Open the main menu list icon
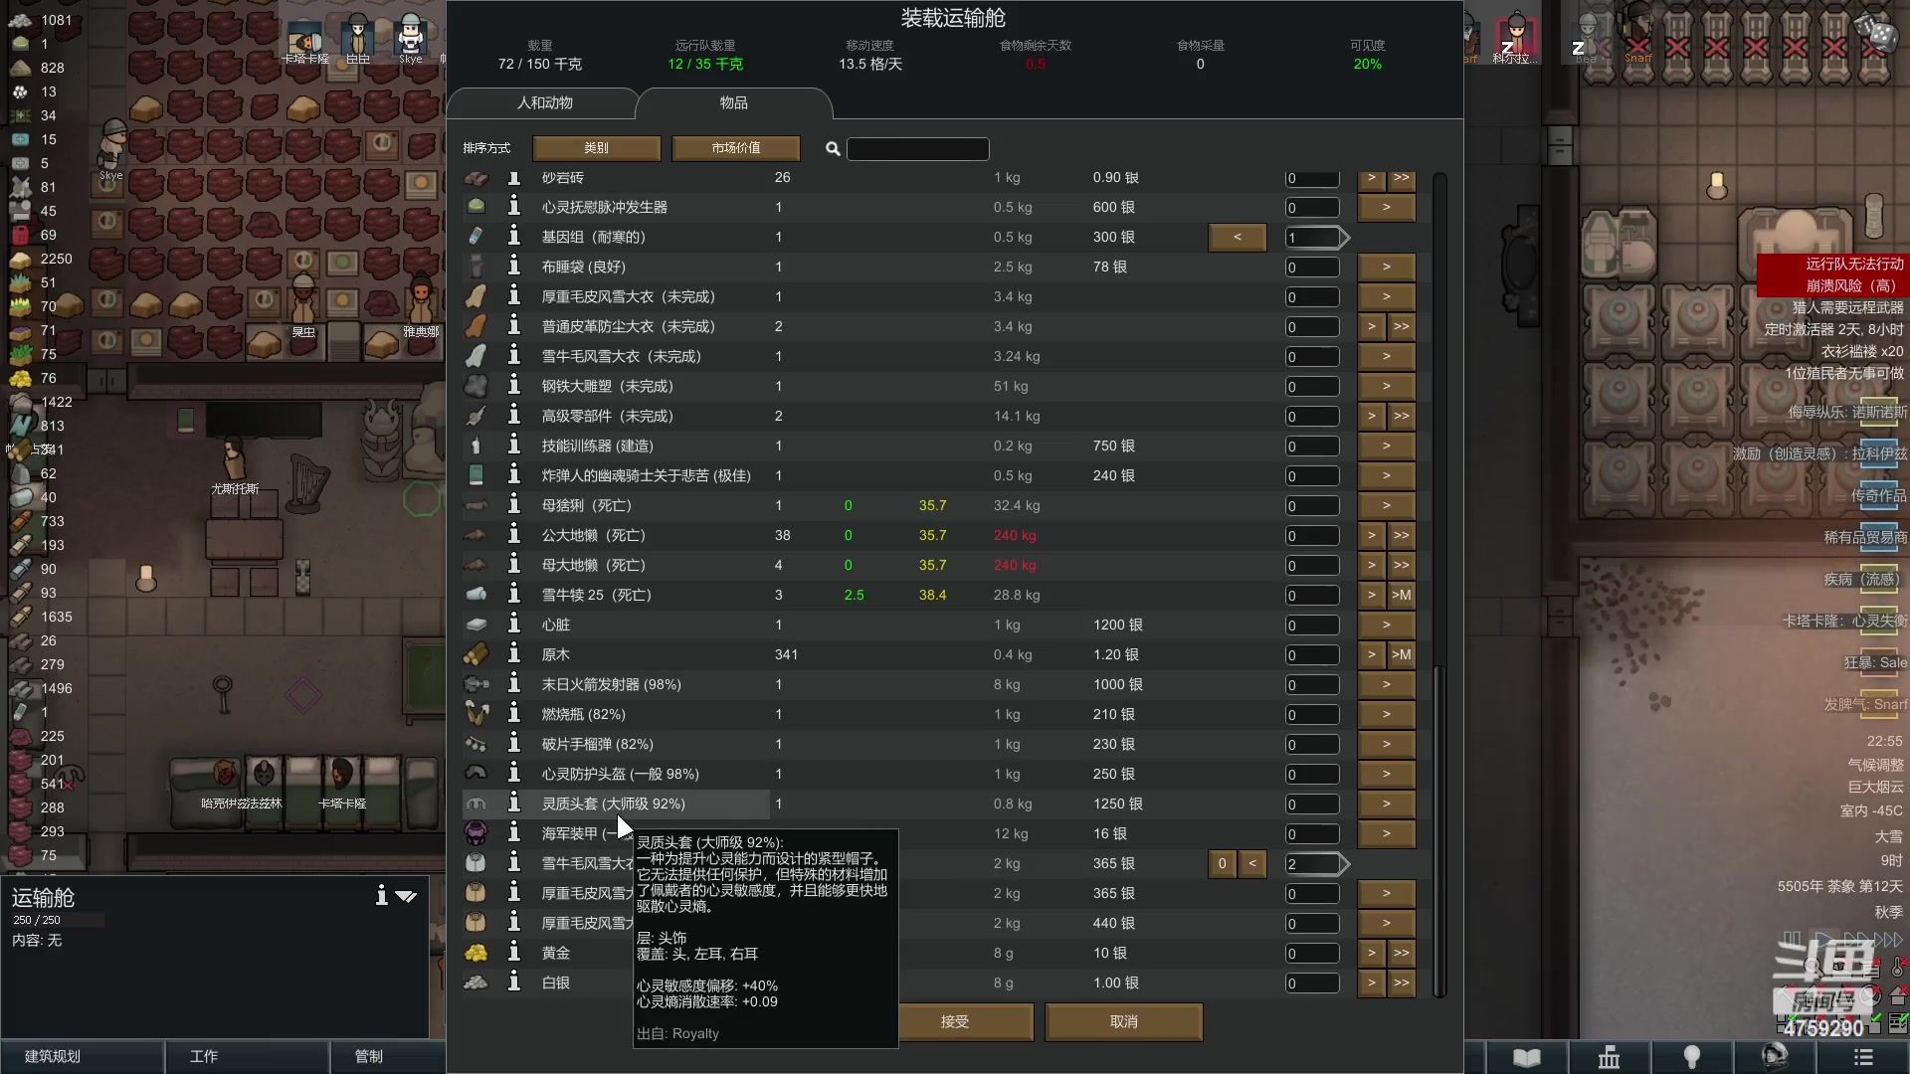Screen dimensions: 1910x1074 1863,1057
